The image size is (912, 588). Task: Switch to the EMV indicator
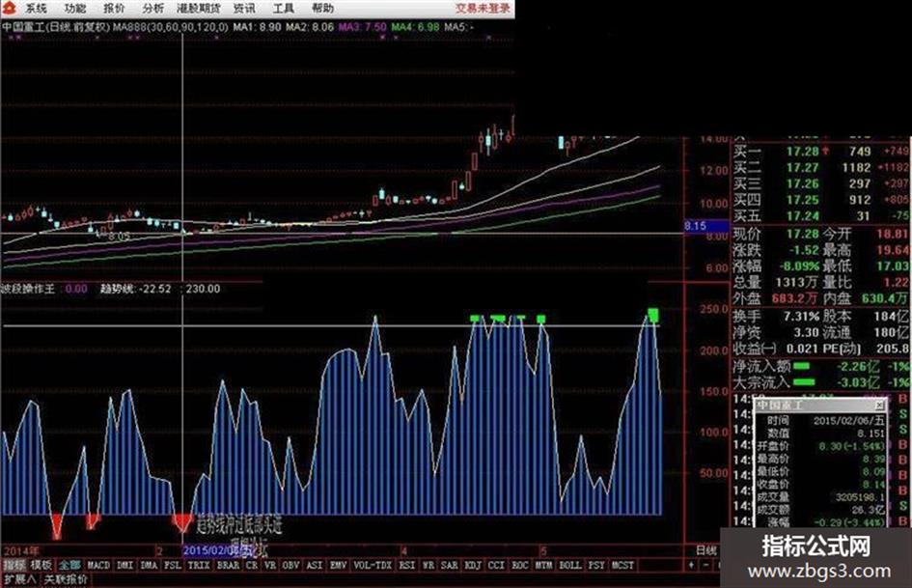point(339,565)
